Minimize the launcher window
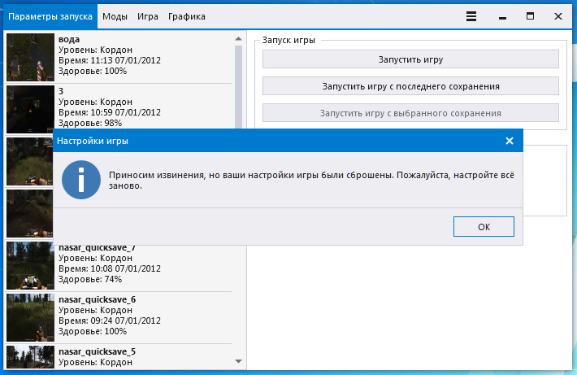This screenshot has height=375, width=577. (x=501, y=15)
